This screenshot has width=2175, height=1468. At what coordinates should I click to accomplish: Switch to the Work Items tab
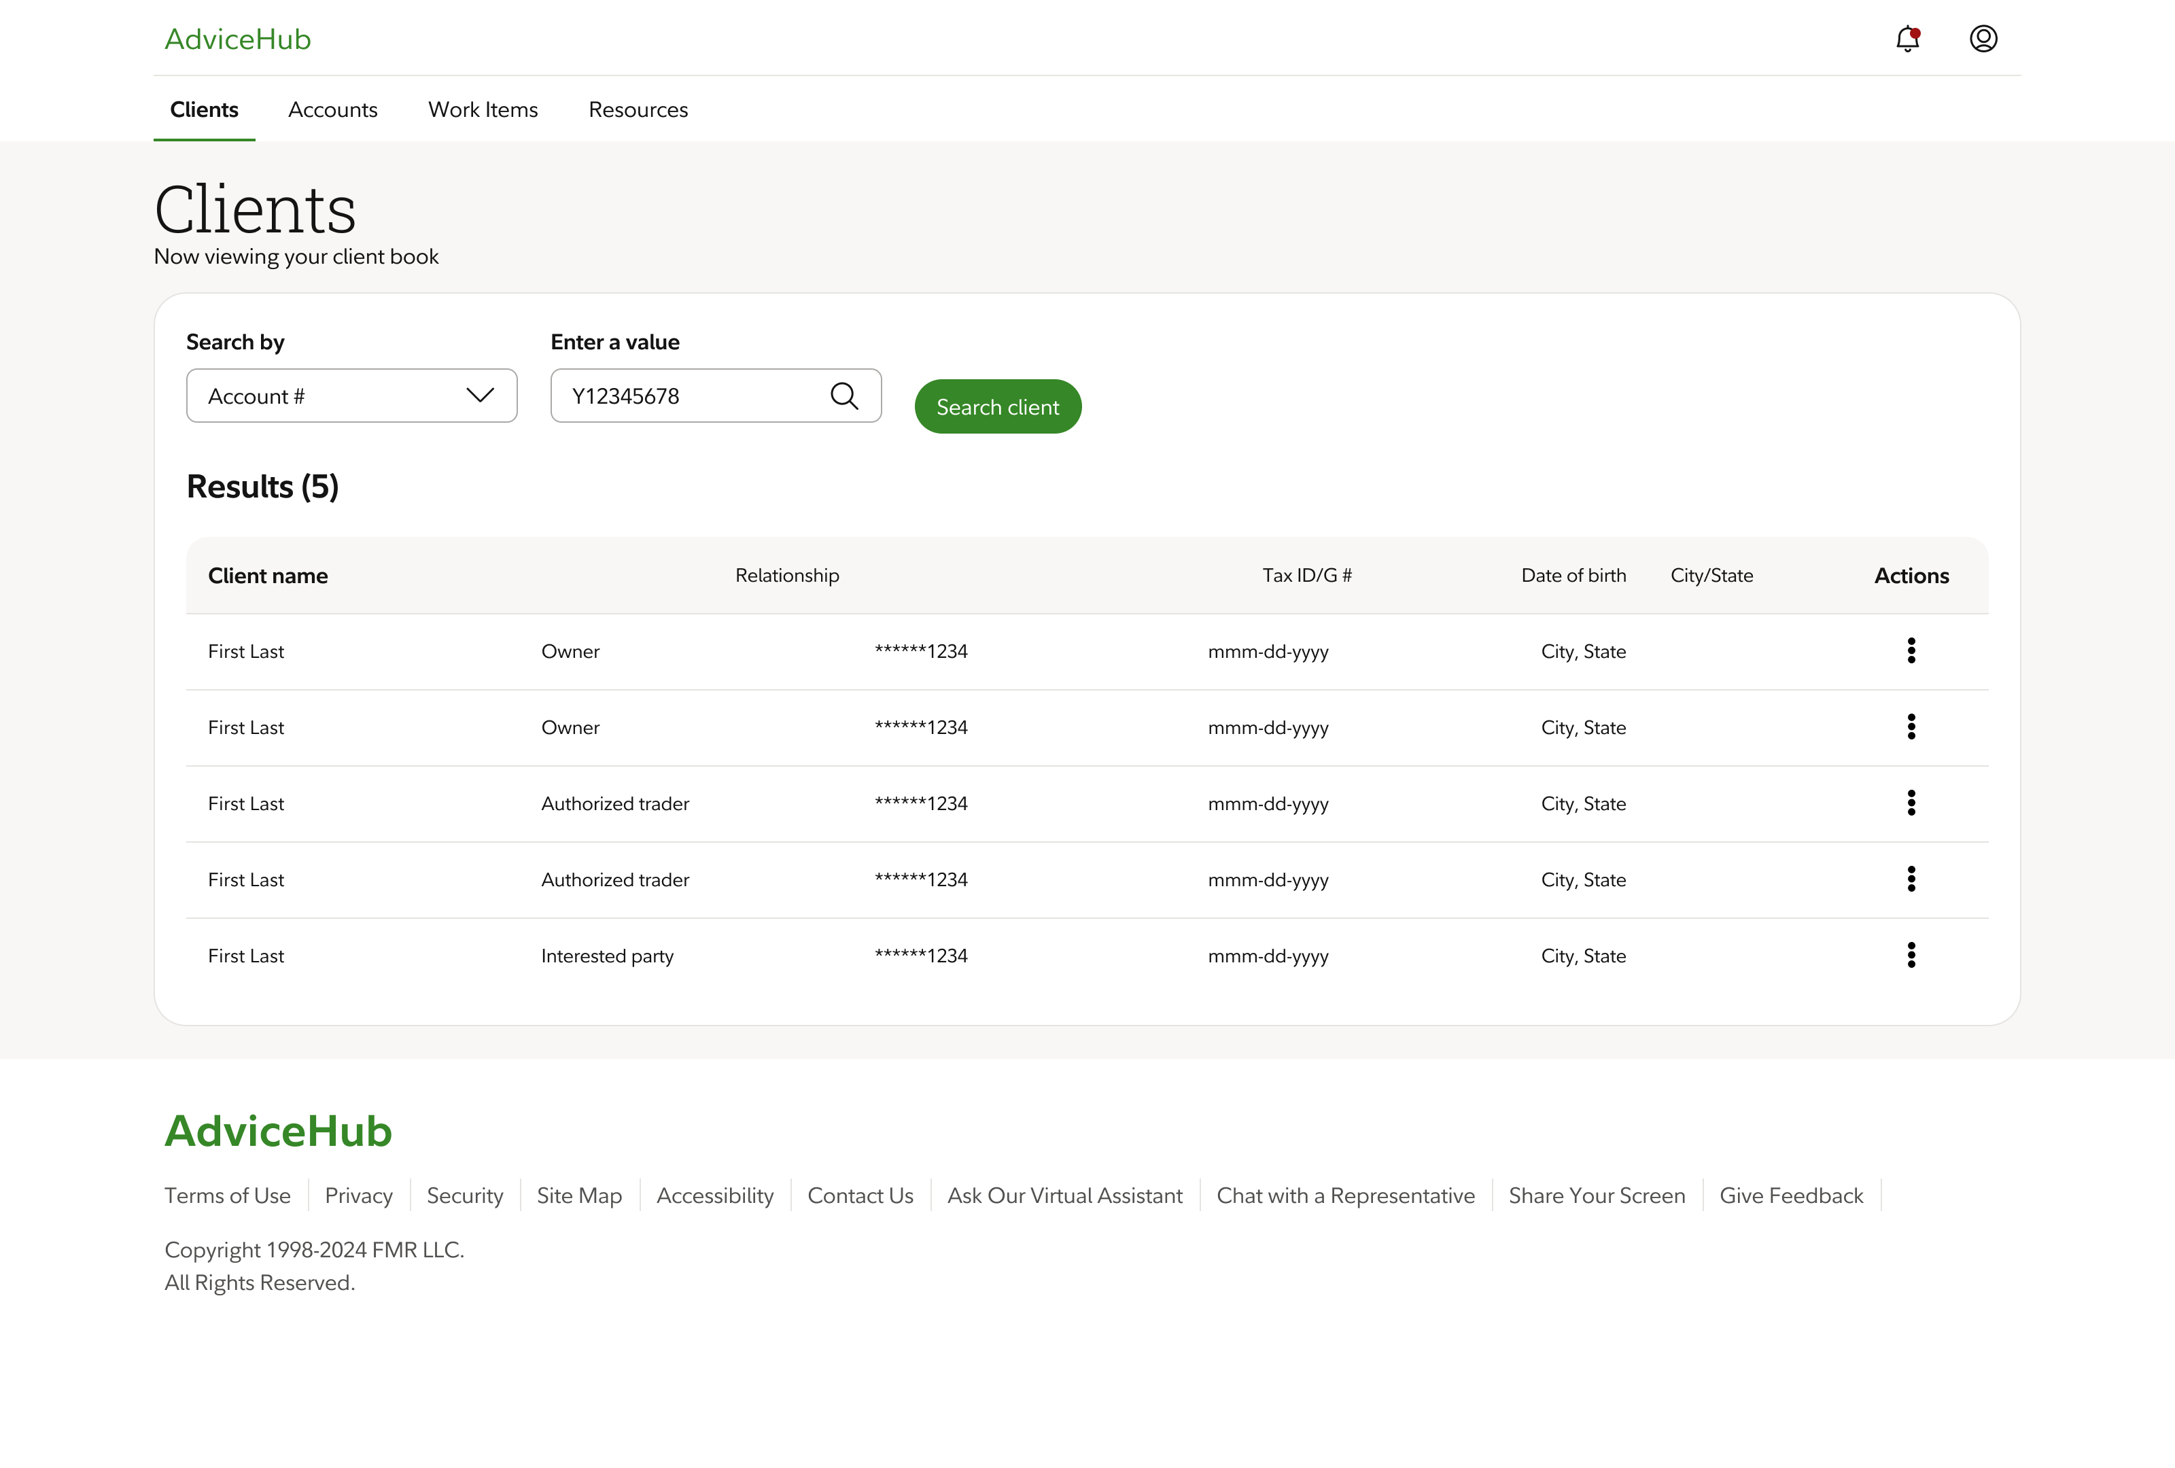[x=483, y=109]
